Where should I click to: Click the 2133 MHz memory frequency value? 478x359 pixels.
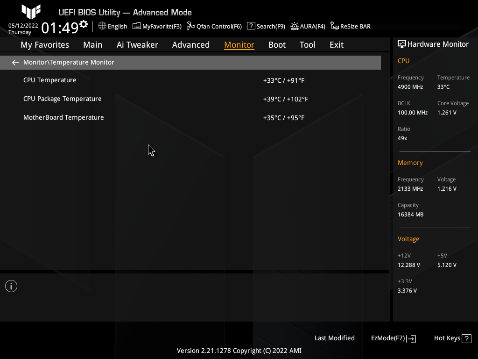pos(410,189)
